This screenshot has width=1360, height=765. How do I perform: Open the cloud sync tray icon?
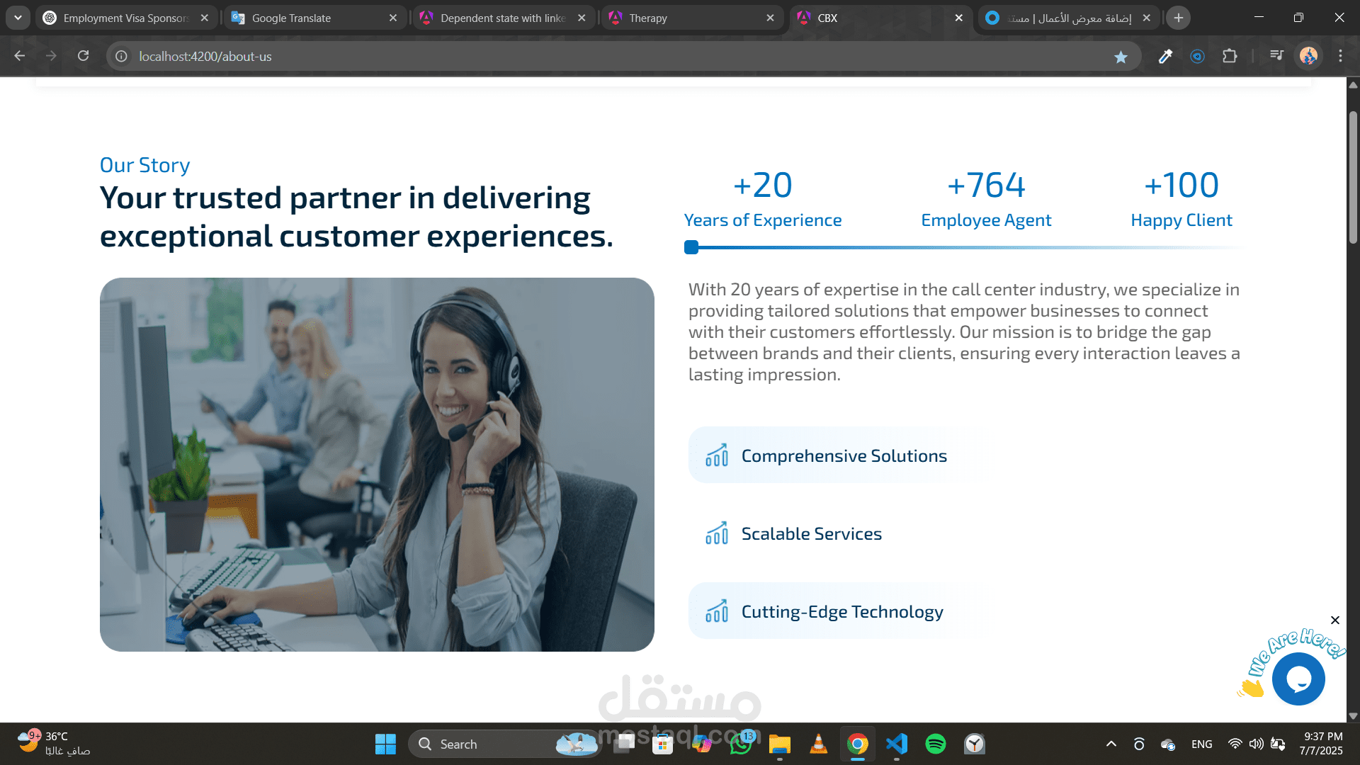click(1168, 744)
